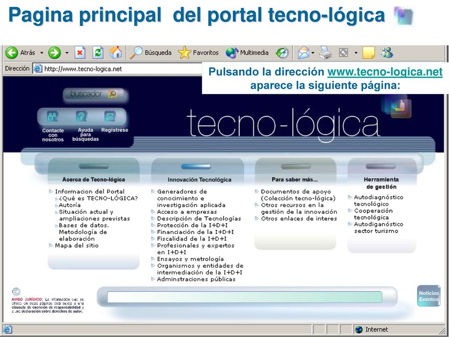Open Documentos de apoyo link

(298, 195)
